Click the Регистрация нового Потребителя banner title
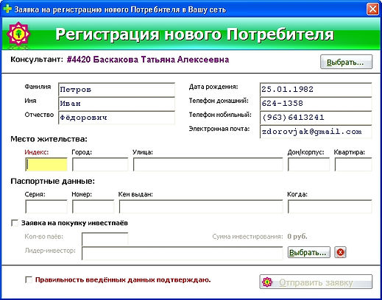Viewport: 382px width, 300px height. (x=194, y=34)
